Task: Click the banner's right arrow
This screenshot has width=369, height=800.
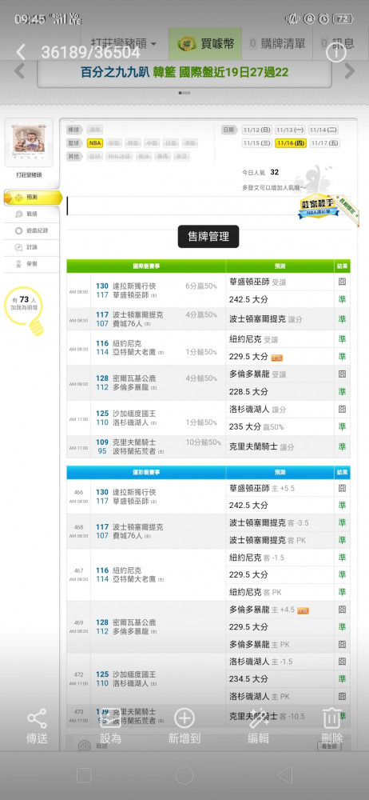Action: [x=350, y=71]
